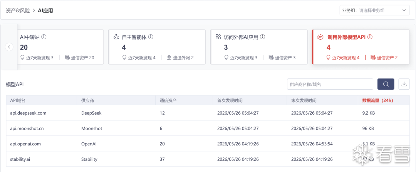Focus the 供应商名称/域名 search field
The height and width of the screenshot is (172, 416).
coord(330,84)
